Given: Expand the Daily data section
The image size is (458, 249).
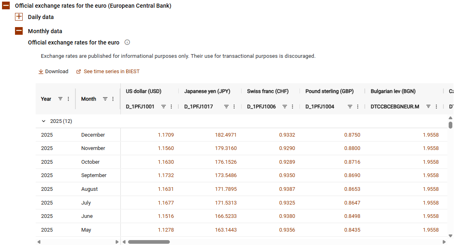Looking at the screenshot, I should 19,17.
